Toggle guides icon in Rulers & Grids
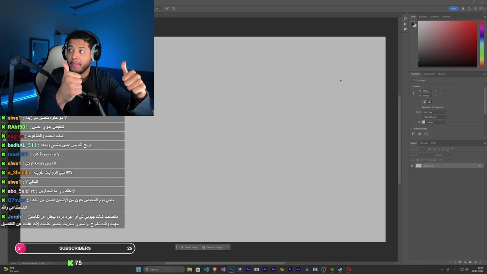 click(426, 134)
